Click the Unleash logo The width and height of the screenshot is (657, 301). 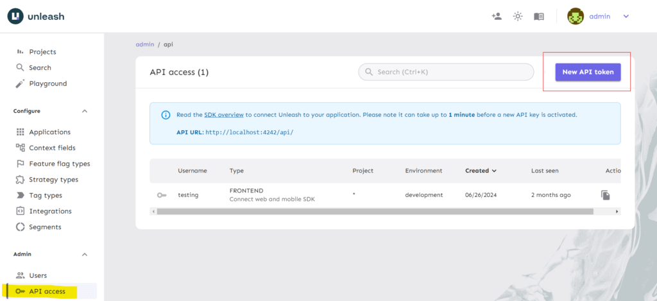pyautogui.click(x=36, y=16)
